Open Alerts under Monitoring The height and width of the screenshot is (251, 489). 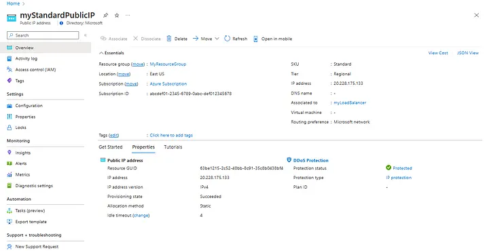click(21, 163)
